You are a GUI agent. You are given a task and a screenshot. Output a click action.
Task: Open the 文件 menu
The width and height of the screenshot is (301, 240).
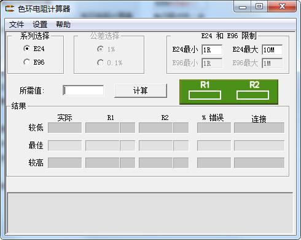pos(17,25)
